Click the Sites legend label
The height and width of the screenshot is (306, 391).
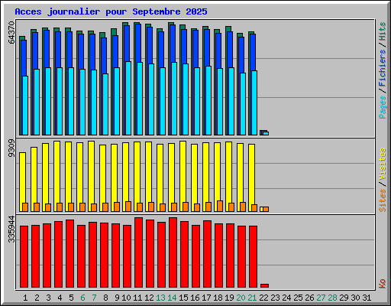point(383,200)
